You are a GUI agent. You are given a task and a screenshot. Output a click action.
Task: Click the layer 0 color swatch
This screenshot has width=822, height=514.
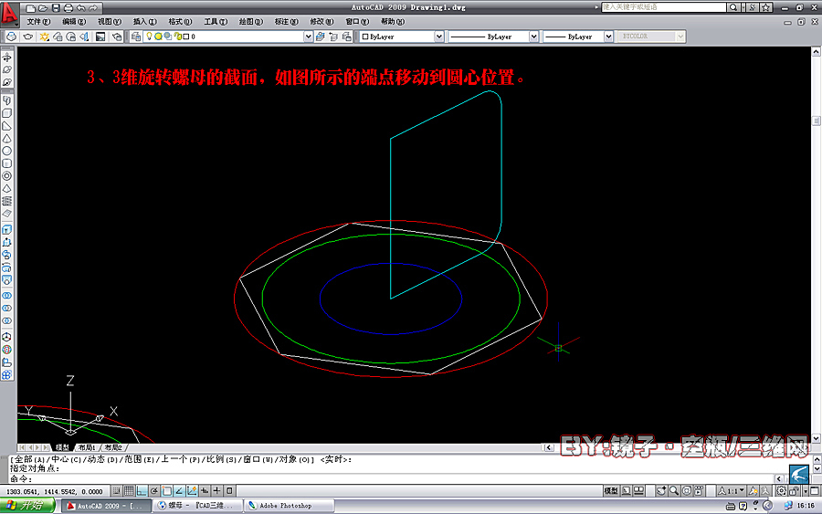click(185, 37)
